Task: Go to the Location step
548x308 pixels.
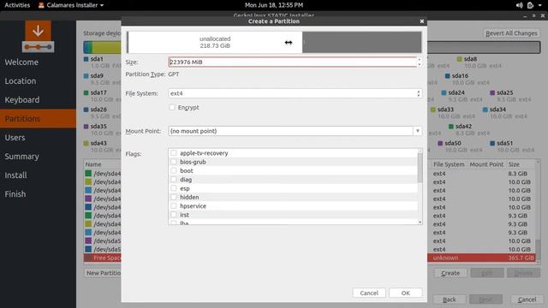Action: click(x=21, y=81)
